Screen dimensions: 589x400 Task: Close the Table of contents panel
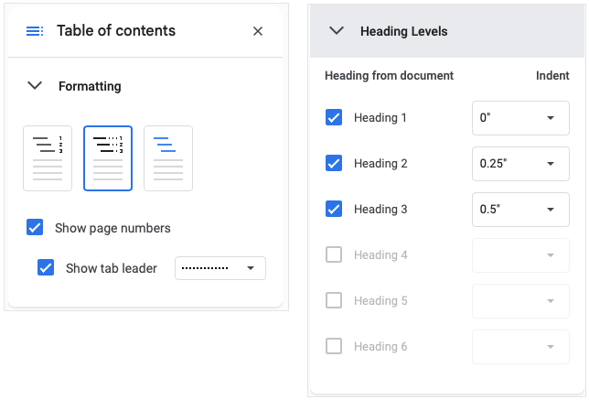click(258, 31)
